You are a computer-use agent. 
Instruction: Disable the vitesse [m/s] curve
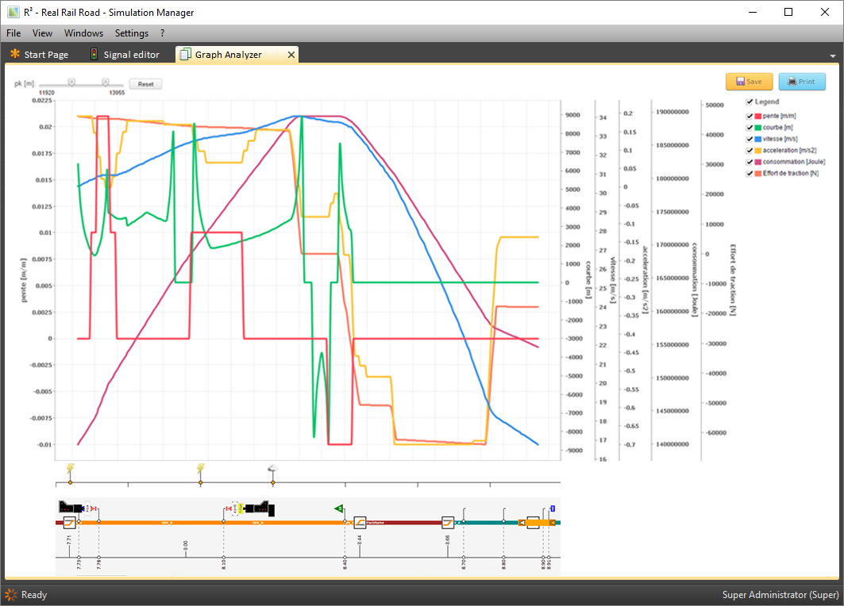[x=749, y=139]
